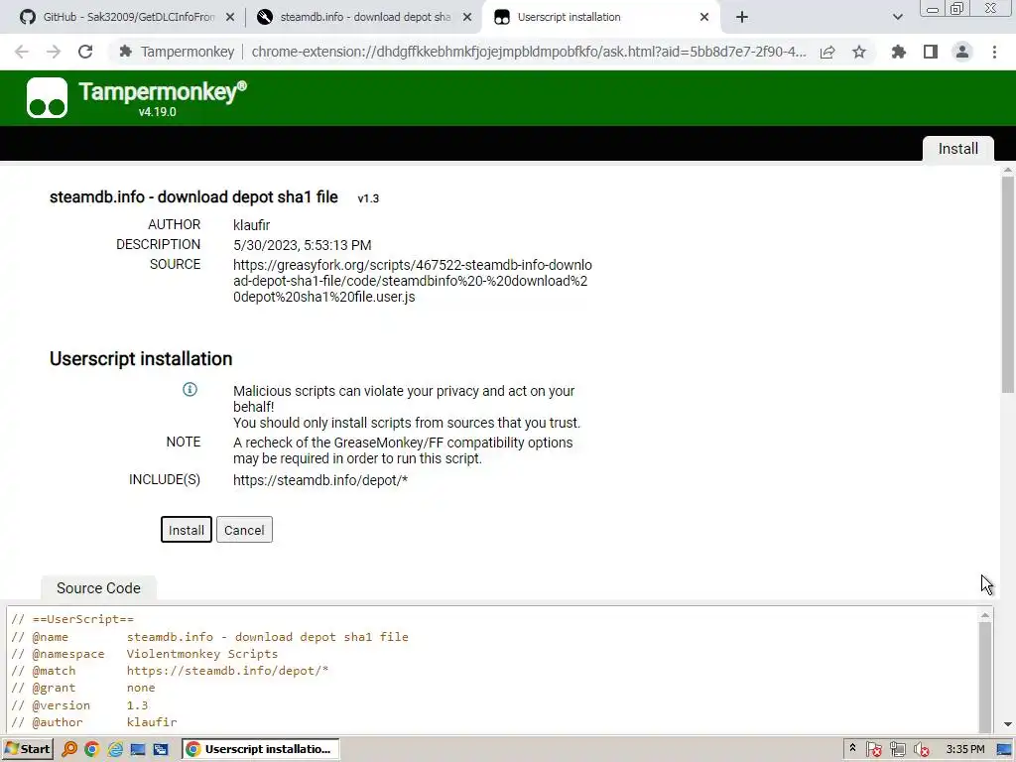1016x762 pixels.
Task: Click the https://steamdb.info/depot/* include text
Action: point(320,481)
